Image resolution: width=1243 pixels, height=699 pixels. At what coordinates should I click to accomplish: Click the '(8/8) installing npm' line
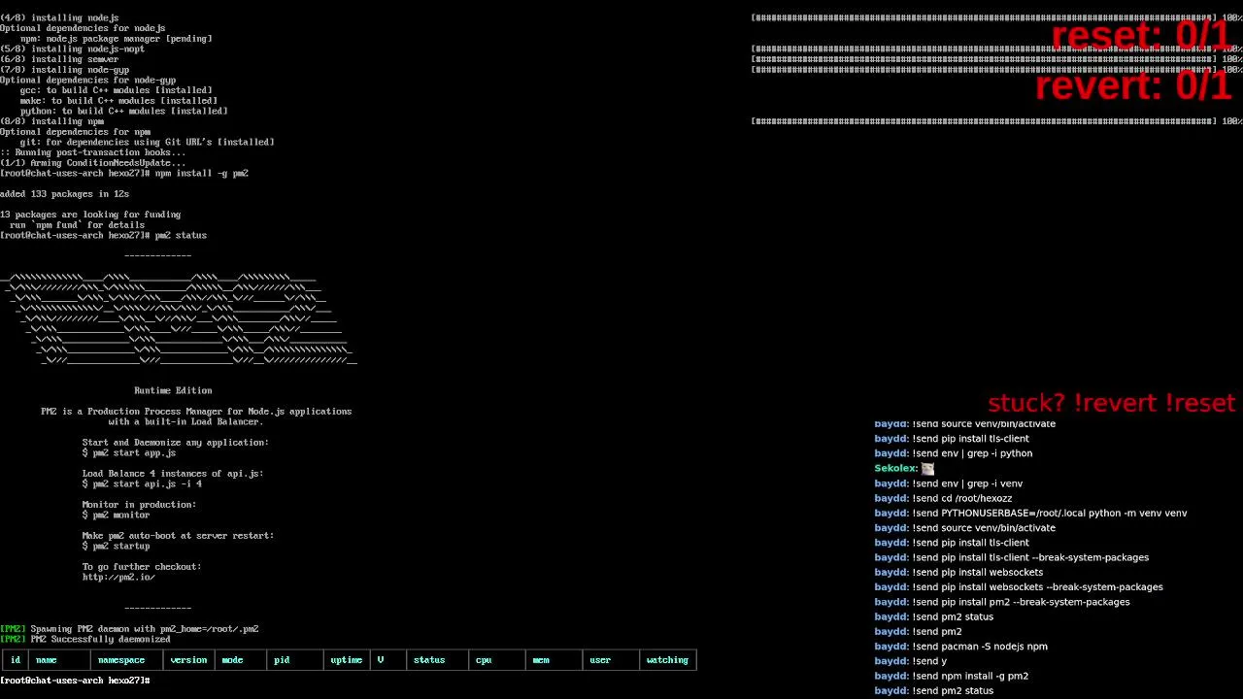click(51, 121)
